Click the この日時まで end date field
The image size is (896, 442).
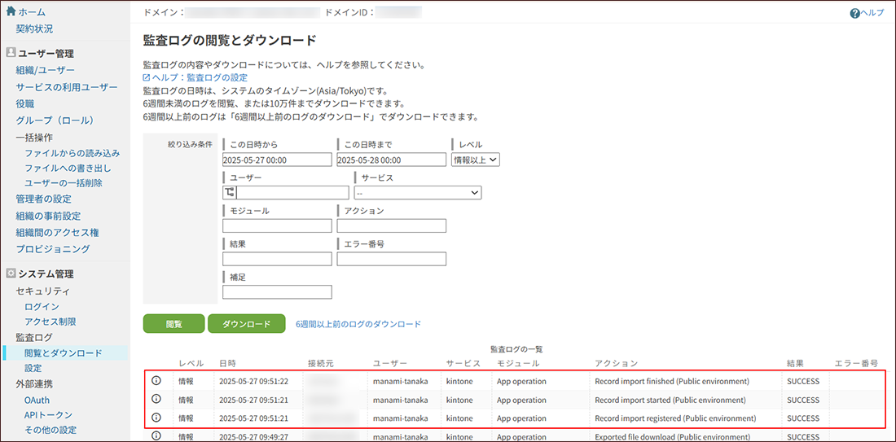pyautogui.click(x=391, y=160)
